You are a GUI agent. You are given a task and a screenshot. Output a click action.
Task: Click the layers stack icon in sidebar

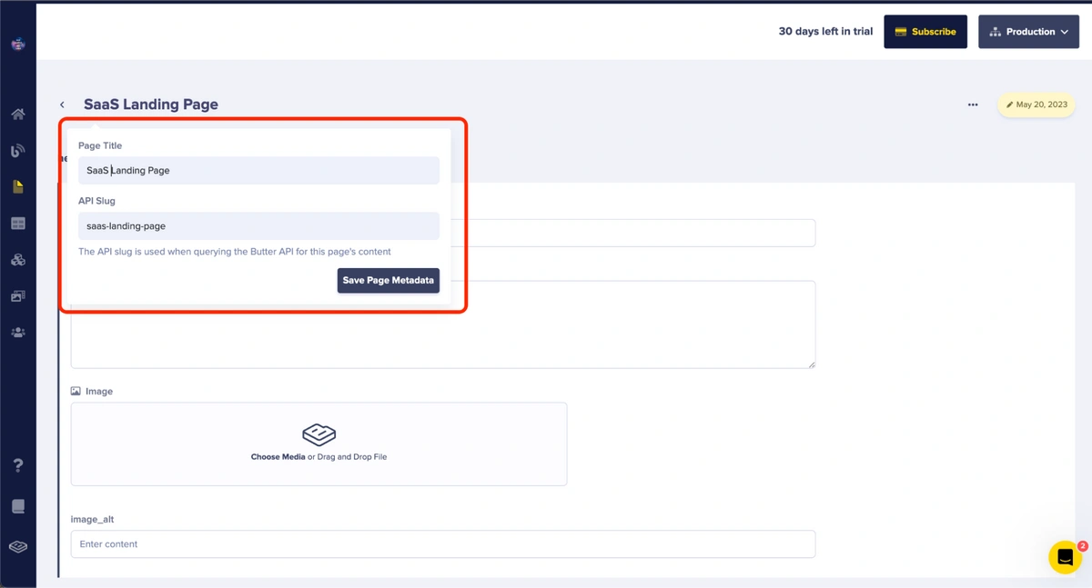(x=17, y=546)
